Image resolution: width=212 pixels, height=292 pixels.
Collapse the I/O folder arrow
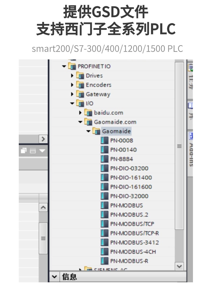(x=72, y=103)
